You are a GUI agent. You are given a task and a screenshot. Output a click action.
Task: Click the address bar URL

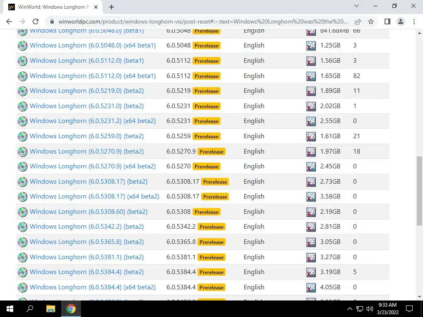(x=203, y=21)
